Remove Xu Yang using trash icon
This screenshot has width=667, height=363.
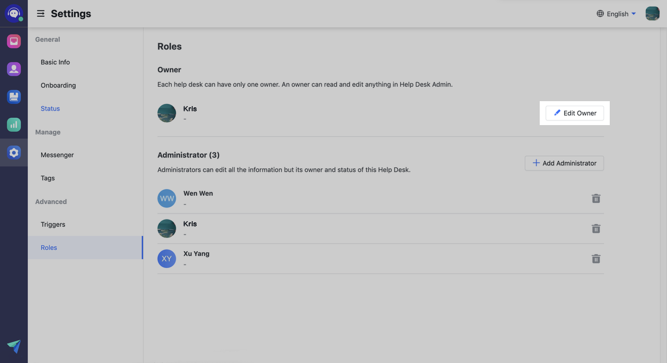click(x=596, y=258)
